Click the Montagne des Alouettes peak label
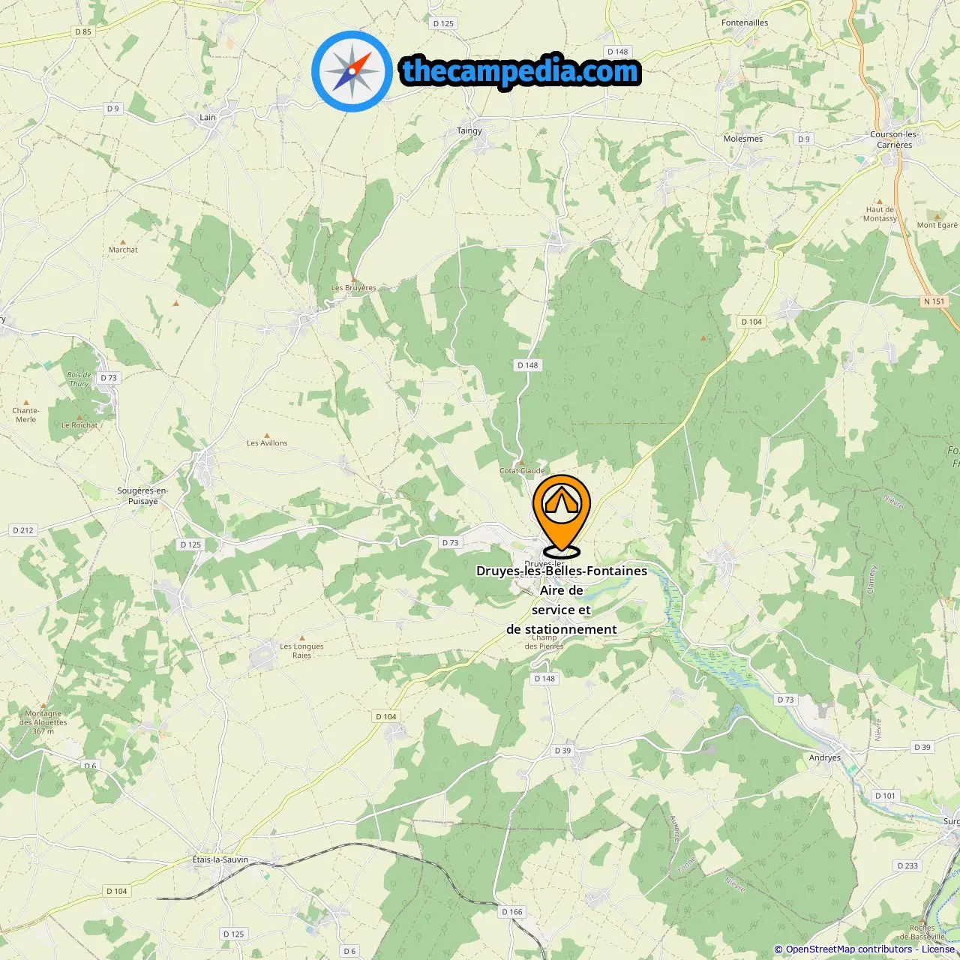The width and height of the screenshot is (960, 960). click(43, 722)
